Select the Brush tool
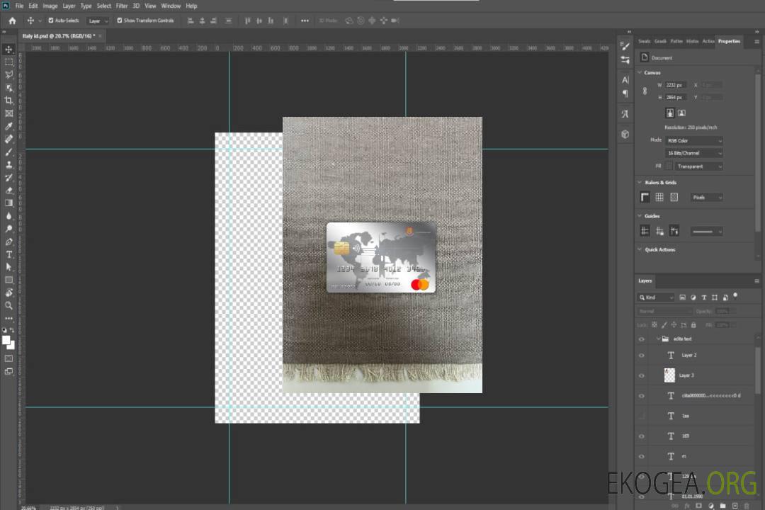 [8, 152]
